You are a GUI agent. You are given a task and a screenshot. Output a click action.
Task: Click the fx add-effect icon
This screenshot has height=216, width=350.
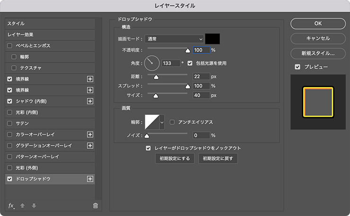pyautogui.click(x=11, y=206)
